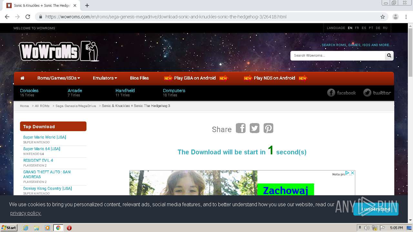413x232 pixels.
Task: Open the media player from the taskbar
Action: click(47, 228)
